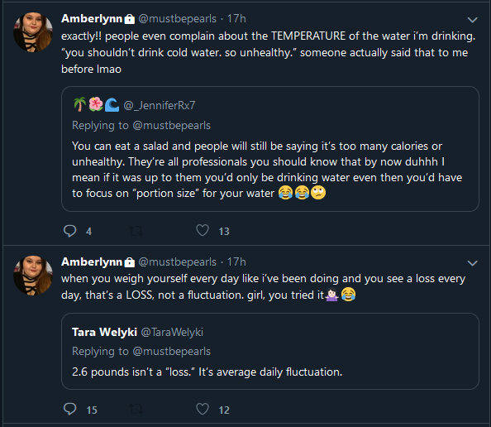Click 17h timestamp on second tweet
Screen dimensions: 491x427
[x=236, y=261]
